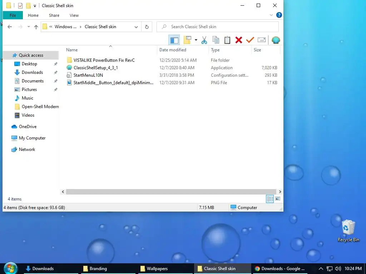The image size is (366, 274).
Task: Open the File ribbon tab
Action: pos(13,15)
